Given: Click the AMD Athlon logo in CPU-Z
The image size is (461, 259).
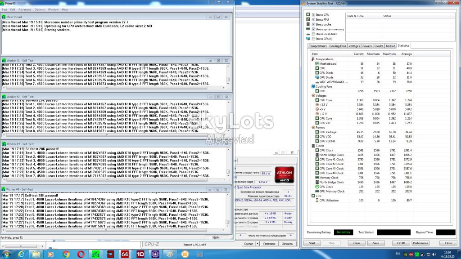Looking at the screenshot, I should point(285,175).
